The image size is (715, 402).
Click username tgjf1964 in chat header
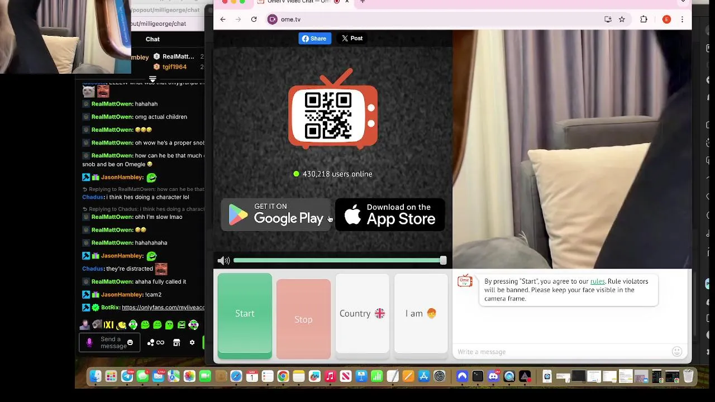[174, 67]
